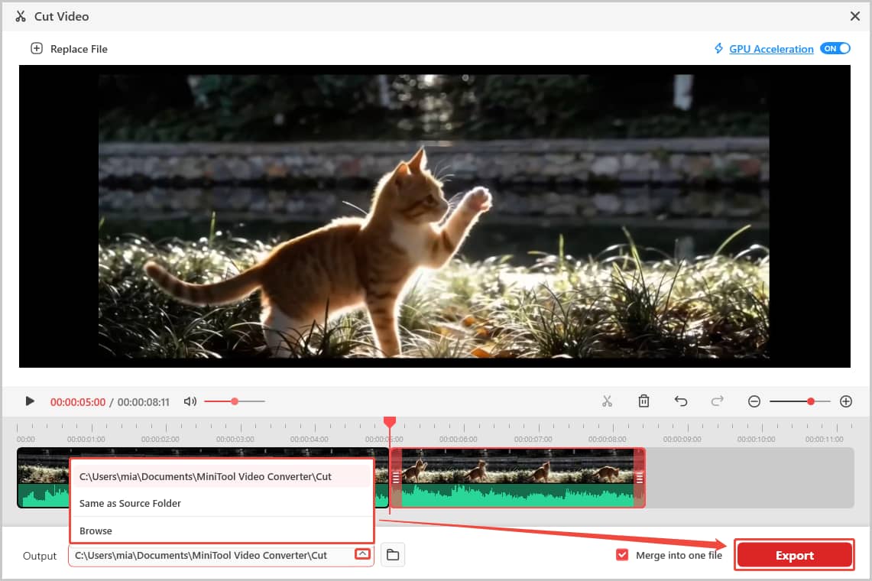Zoom in the timeline with plus icon
This screenshot has width=872, height=581.
(846, 401)
